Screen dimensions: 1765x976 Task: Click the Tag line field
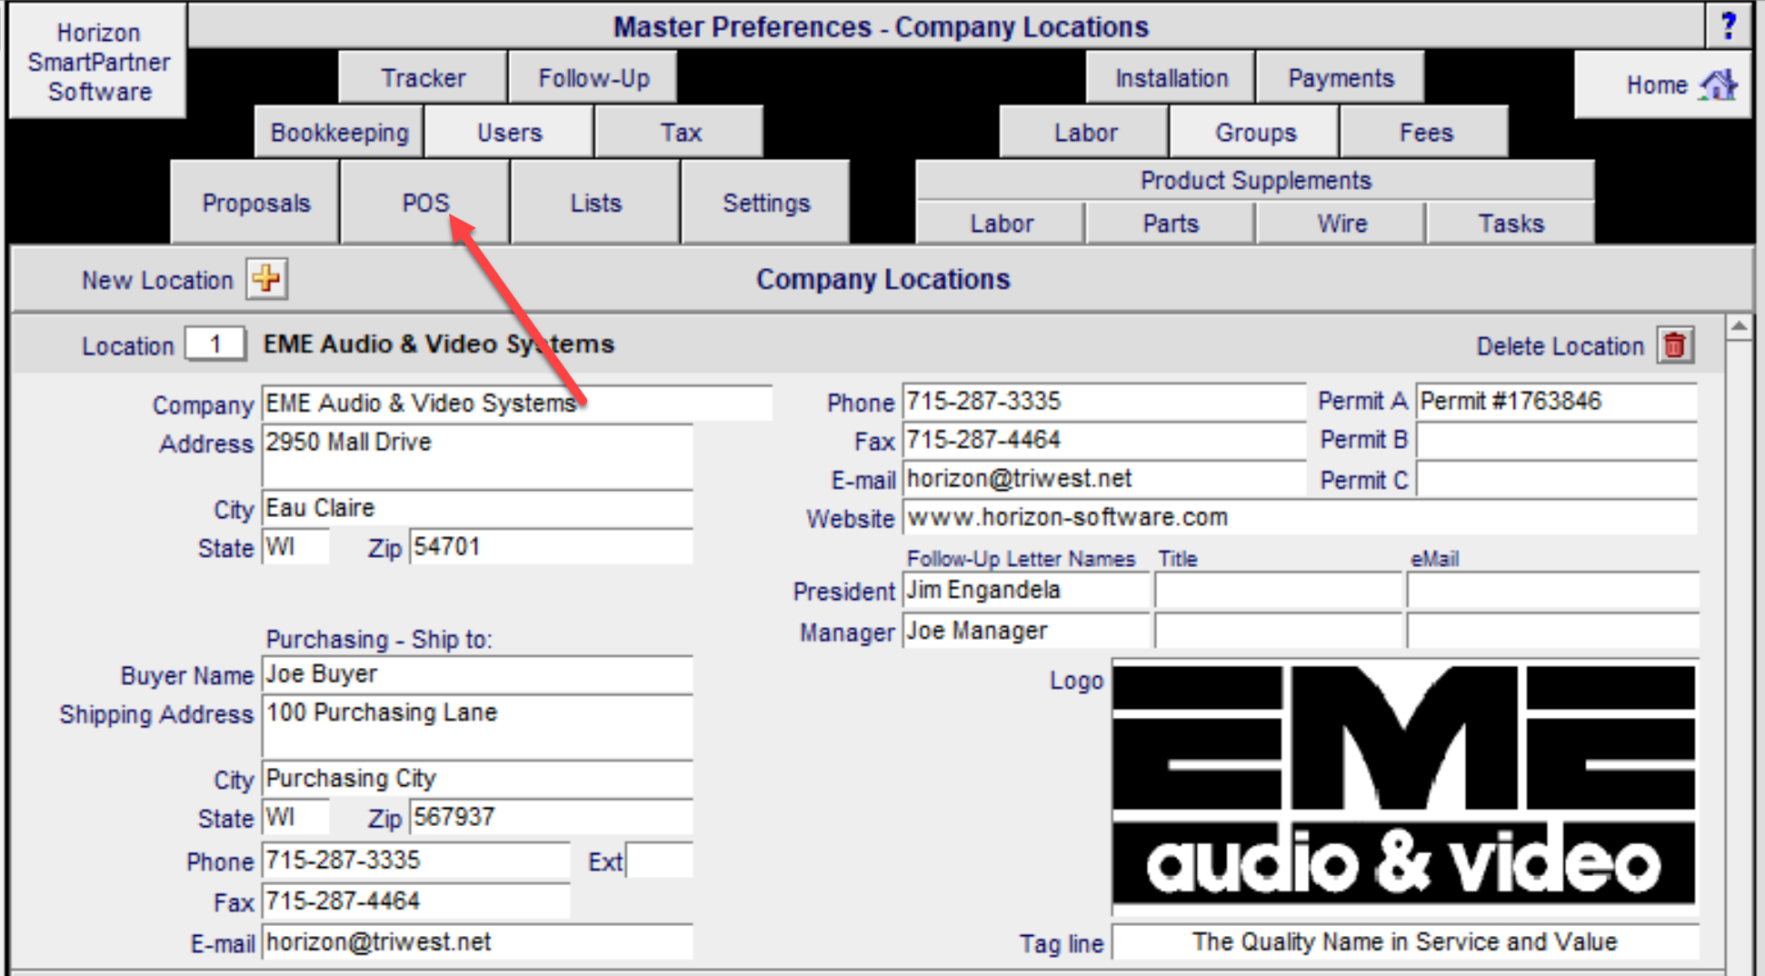(x=1405, y=941)
